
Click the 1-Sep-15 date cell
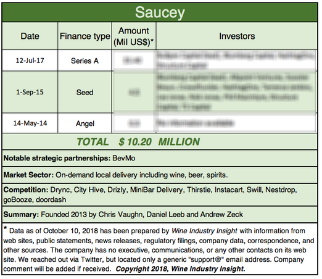[30, 92]
